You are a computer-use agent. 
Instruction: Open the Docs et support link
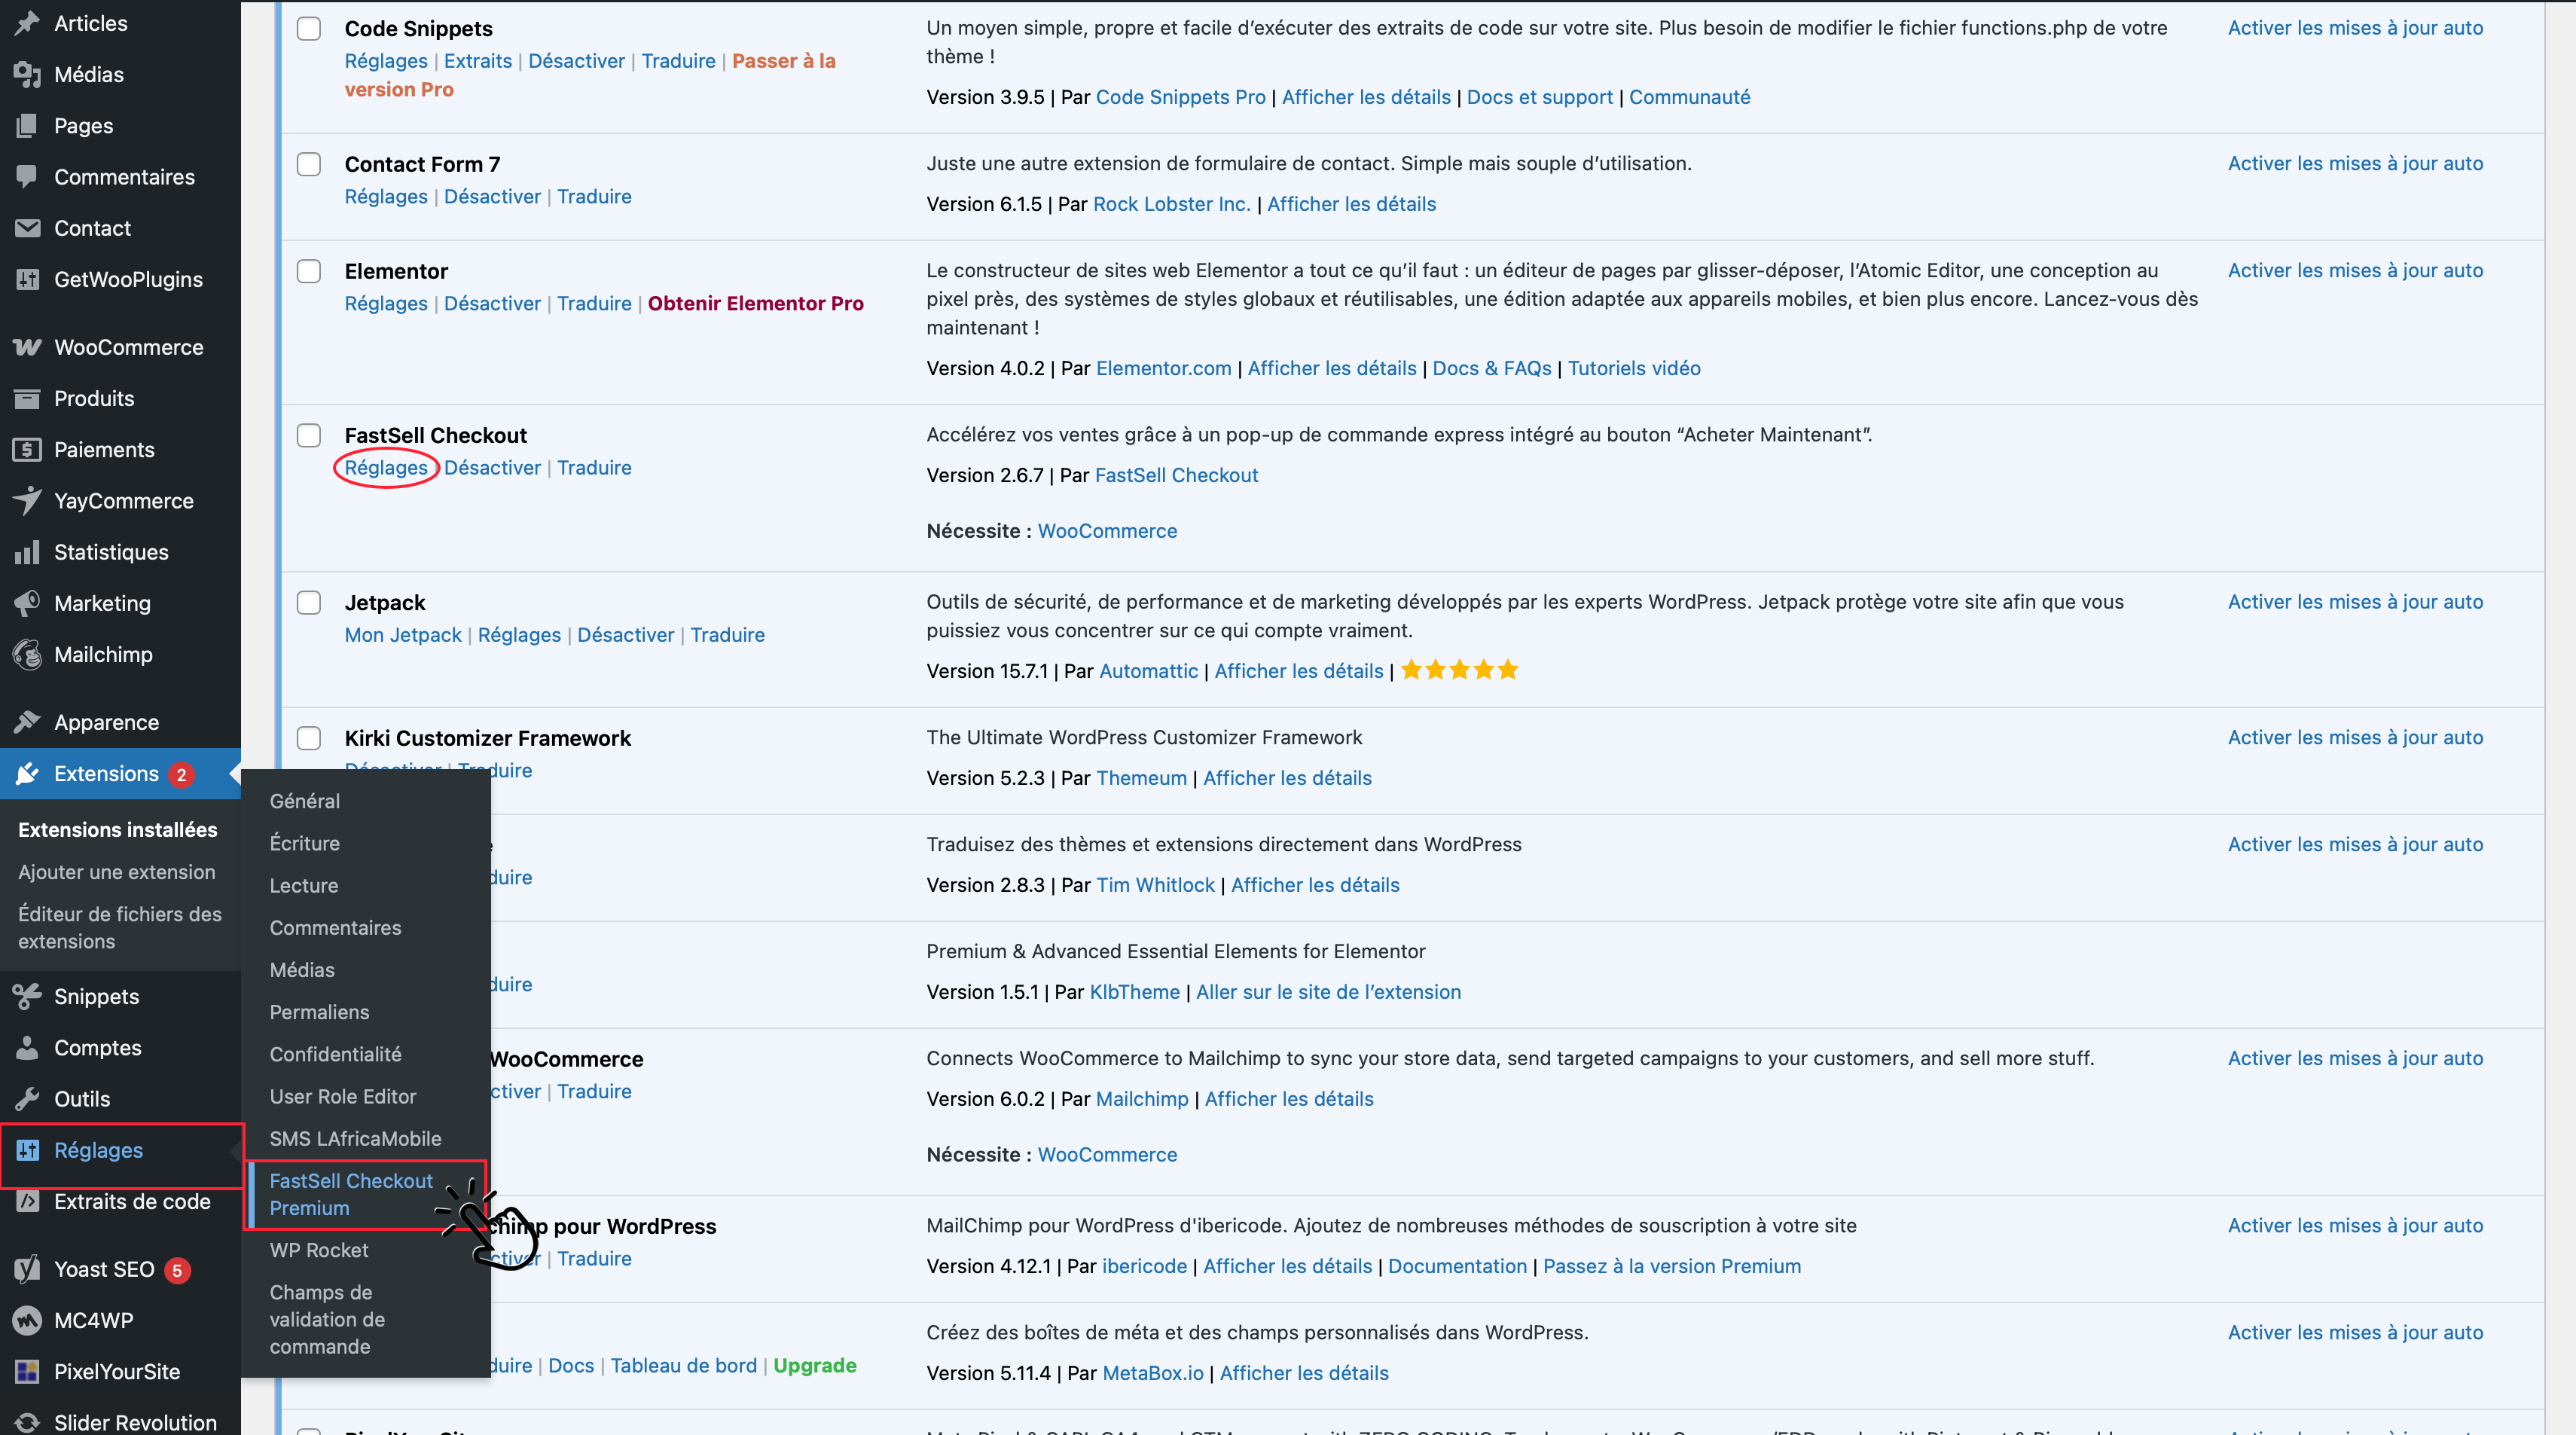tap(1540, 97)
